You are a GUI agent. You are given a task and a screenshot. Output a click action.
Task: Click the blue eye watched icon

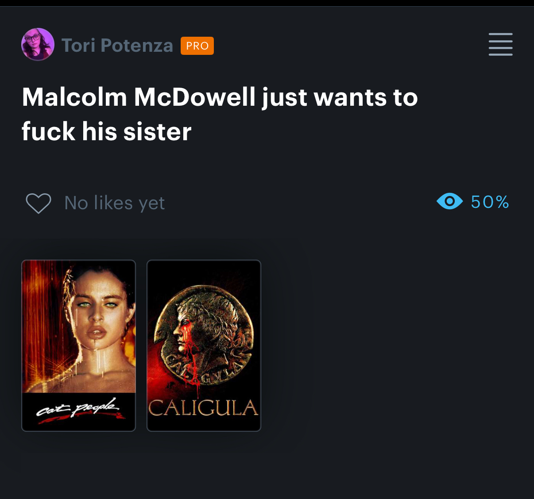click(x=449, y=202)
